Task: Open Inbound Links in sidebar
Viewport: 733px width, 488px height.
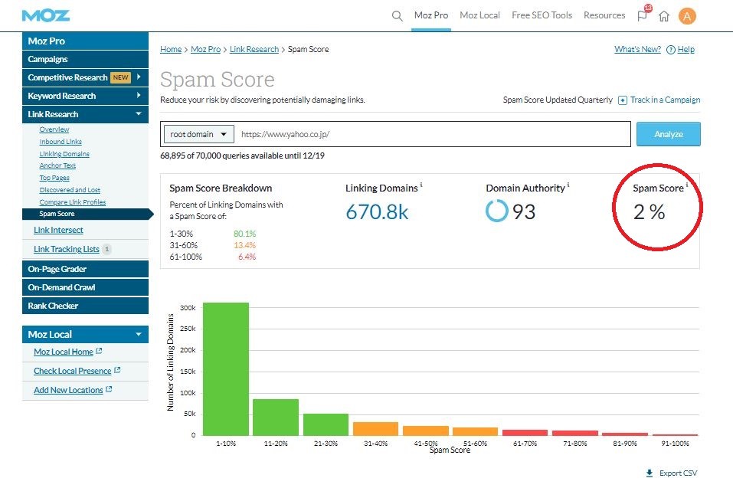Action: tap(61, 142)
